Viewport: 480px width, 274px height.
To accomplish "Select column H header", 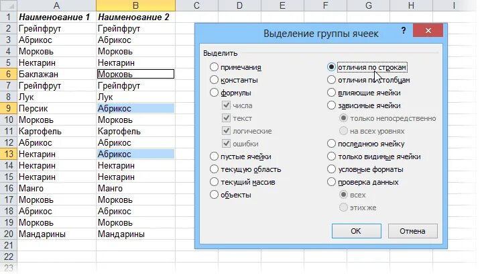I will point(411,5).
